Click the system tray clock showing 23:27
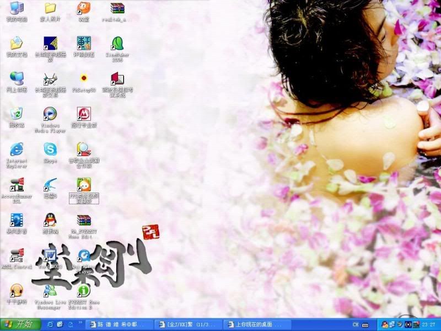The height and width of the screenshot is (331, 441). pyautogui.click(x=429, y=324)
